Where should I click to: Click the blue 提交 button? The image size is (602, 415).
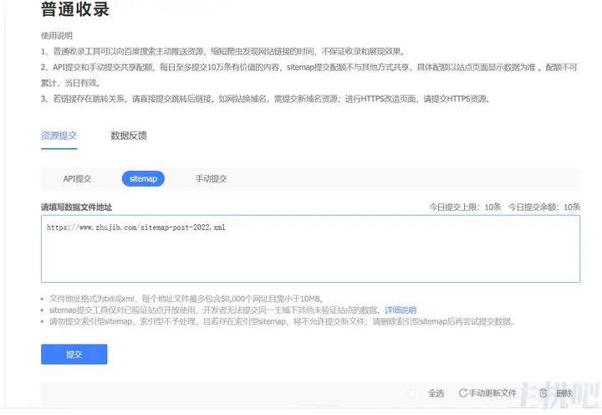[74, 354]
